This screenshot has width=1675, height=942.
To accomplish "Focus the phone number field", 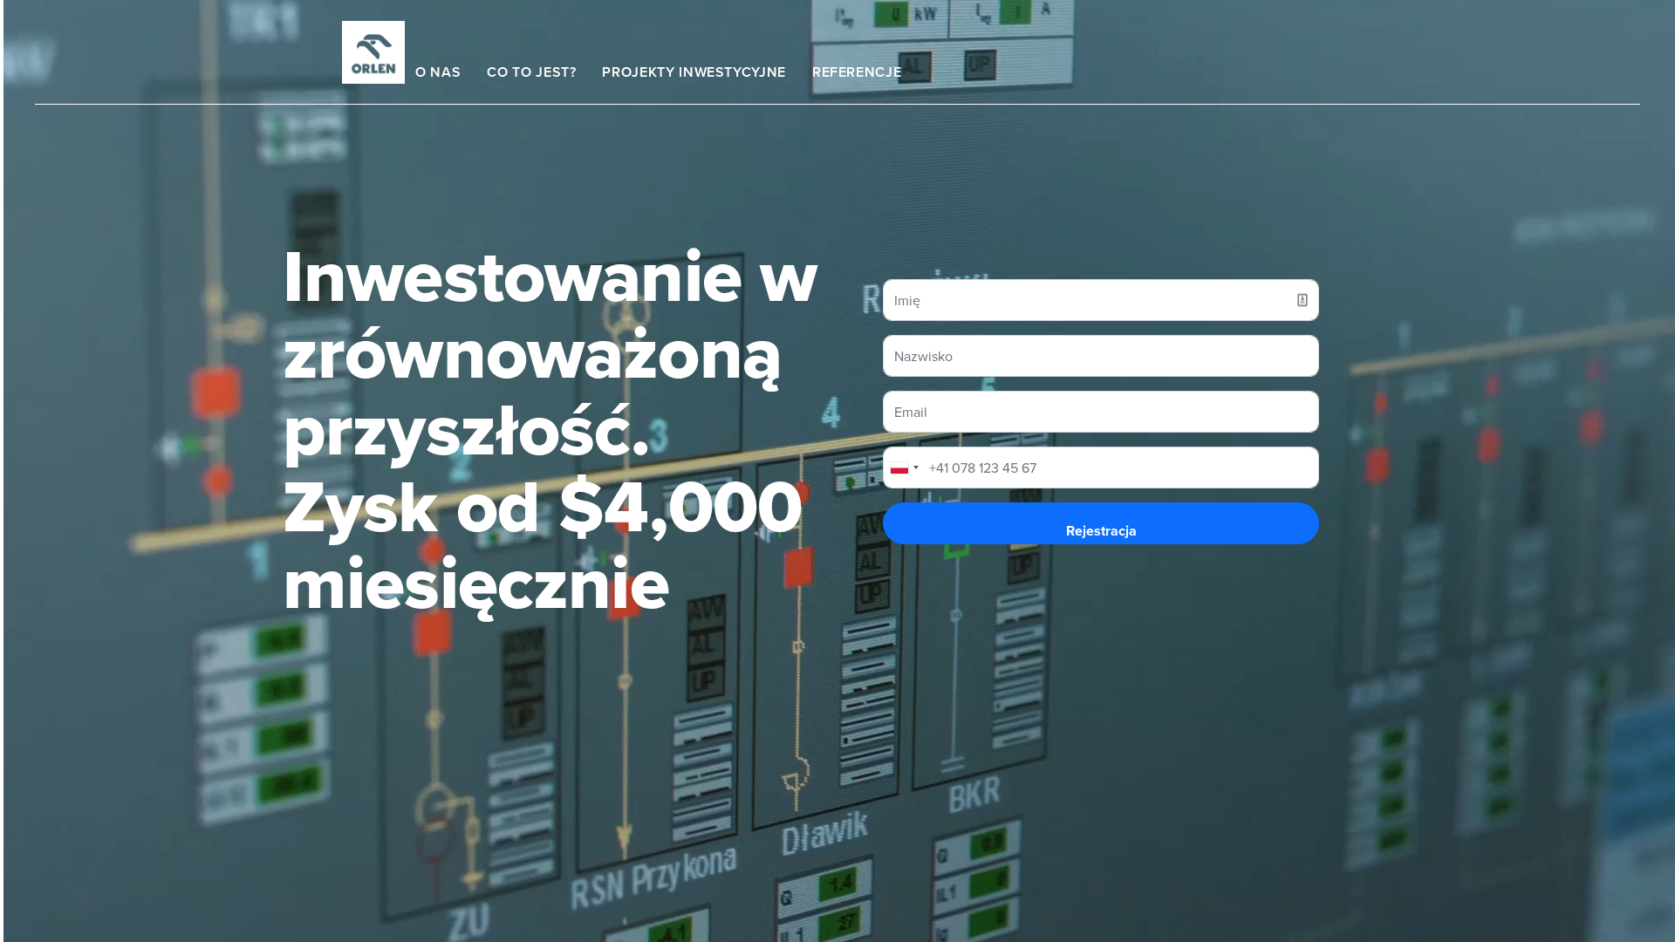I will (1121, 468).
